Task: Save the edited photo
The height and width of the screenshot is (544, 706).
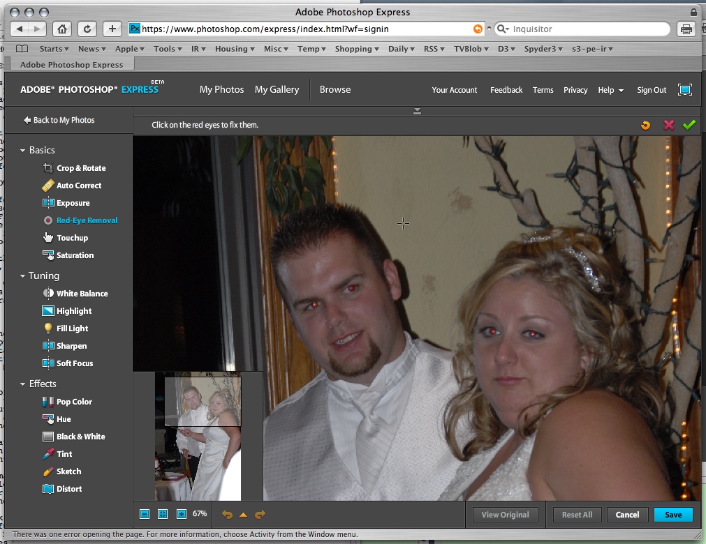Action: (673, 515)
